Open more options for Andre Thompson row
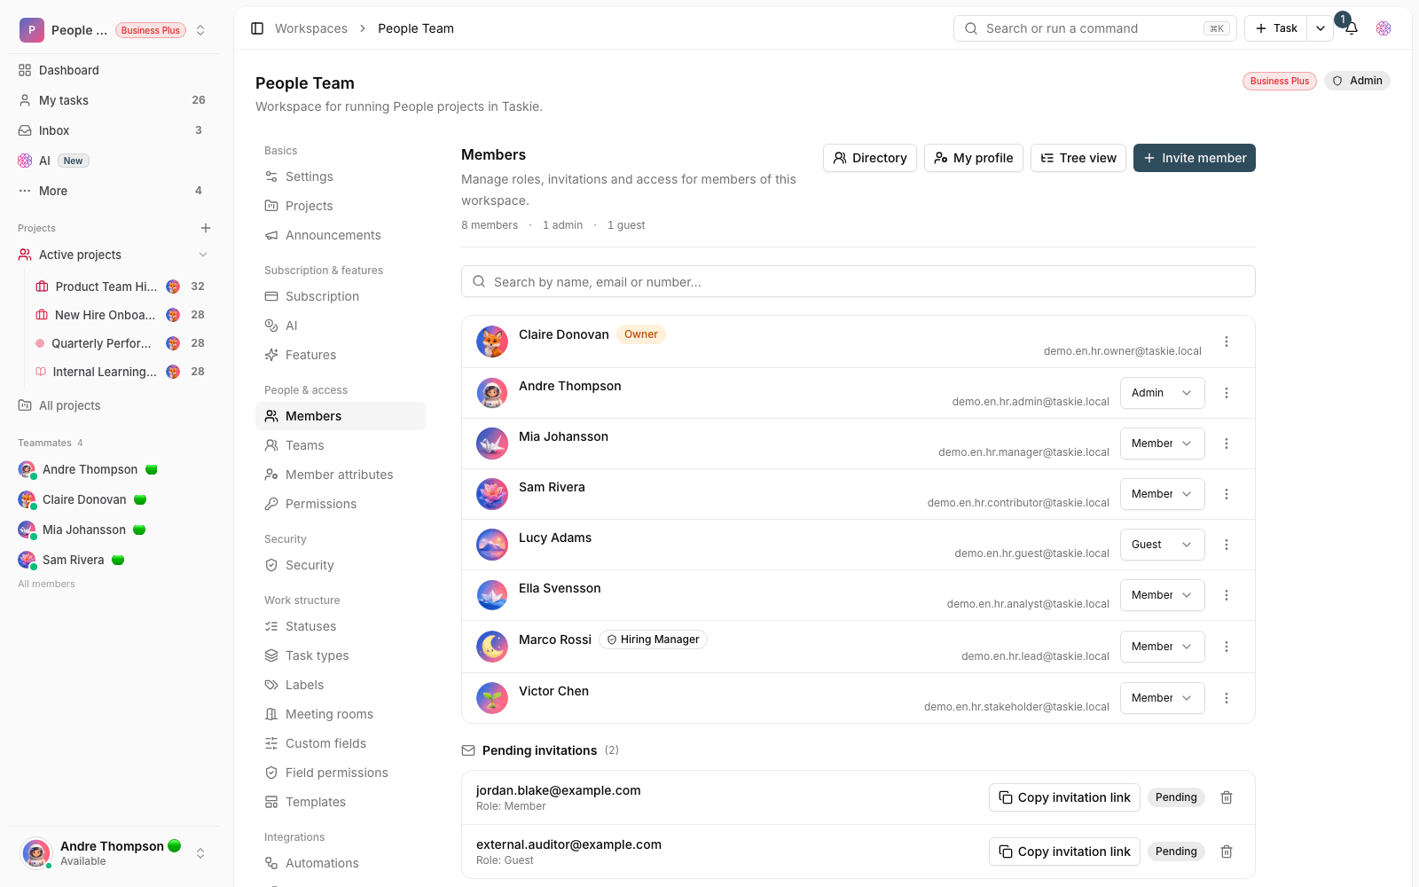This screenshot has height=887, width=1419. point(1227,393)
